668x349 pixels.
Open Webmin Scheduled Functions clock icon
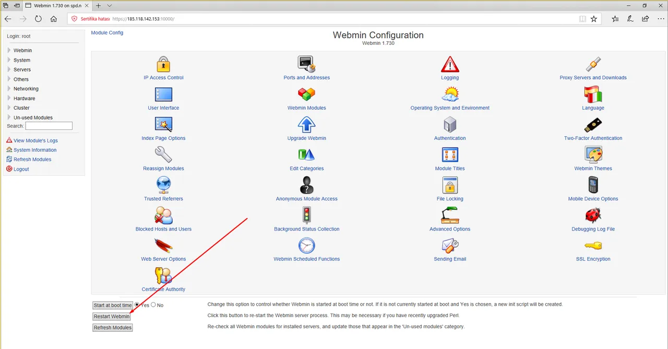[x=307, y=246]
